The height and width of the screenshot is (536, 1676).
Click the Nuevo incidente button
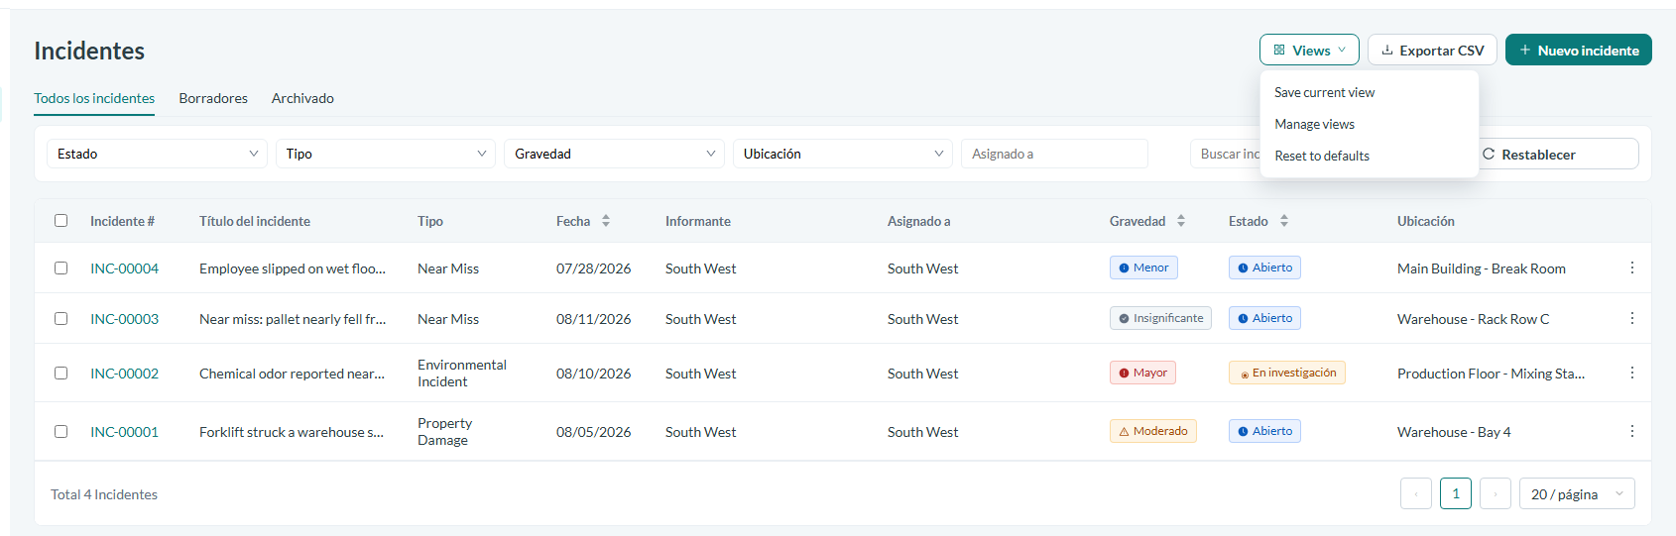1579,50
